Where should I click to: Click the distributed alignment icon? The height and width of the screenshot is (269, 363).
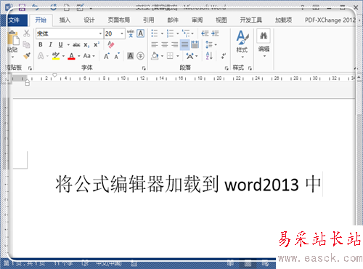pos(195,44)
